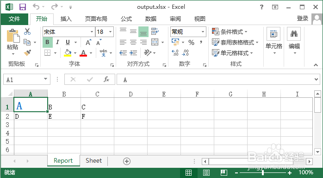The height and width of the screenshot is (178, 323).
Task: Toggle bottom align for cell text
Action: (x=143, y=32)
